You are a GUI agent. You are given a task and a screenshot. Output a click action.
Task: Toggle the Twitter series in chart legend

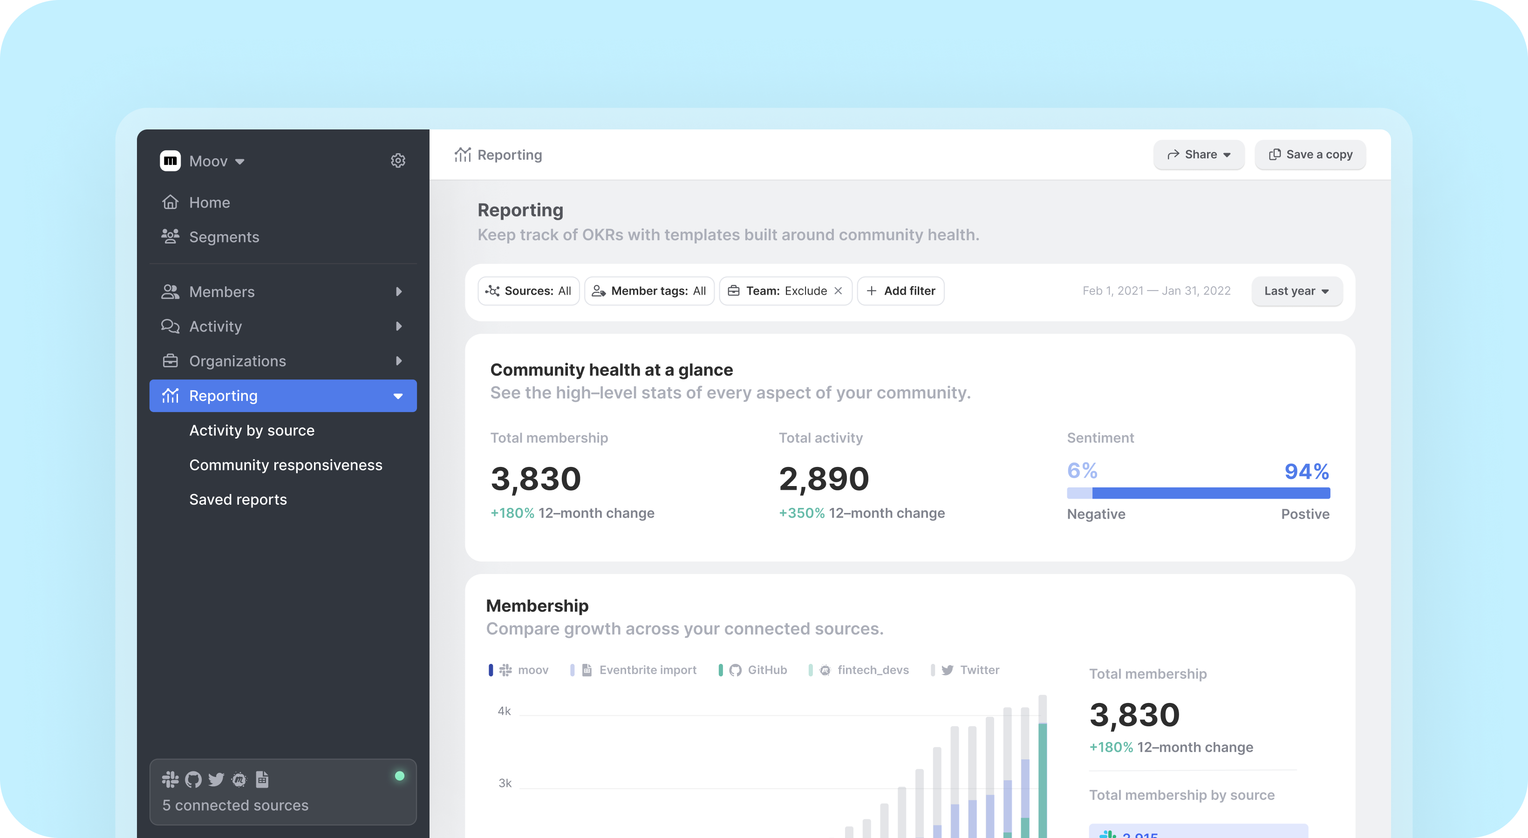tap(979, 670)
